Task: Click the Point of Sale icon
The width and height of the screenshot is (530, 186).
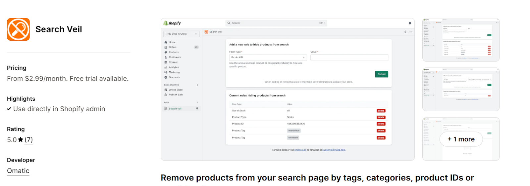Action: (166, 95)
